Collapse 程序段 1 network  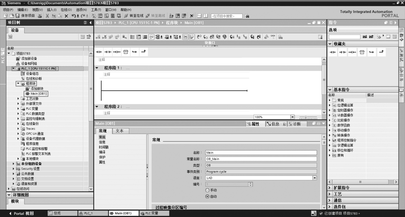(97, 68)
